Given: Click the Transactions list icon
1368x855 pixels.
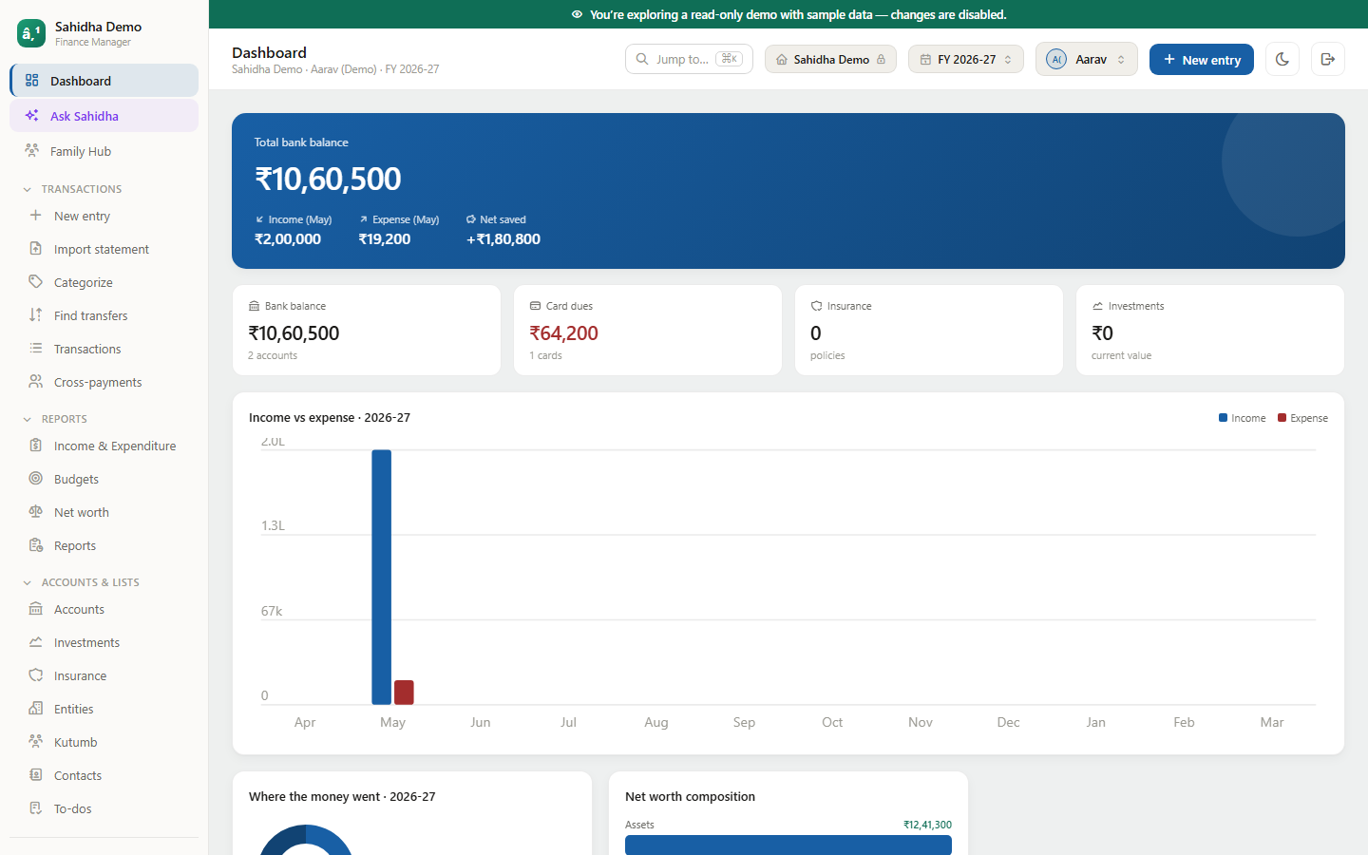Looking at the screenshot, I should (x=36, y=349).
